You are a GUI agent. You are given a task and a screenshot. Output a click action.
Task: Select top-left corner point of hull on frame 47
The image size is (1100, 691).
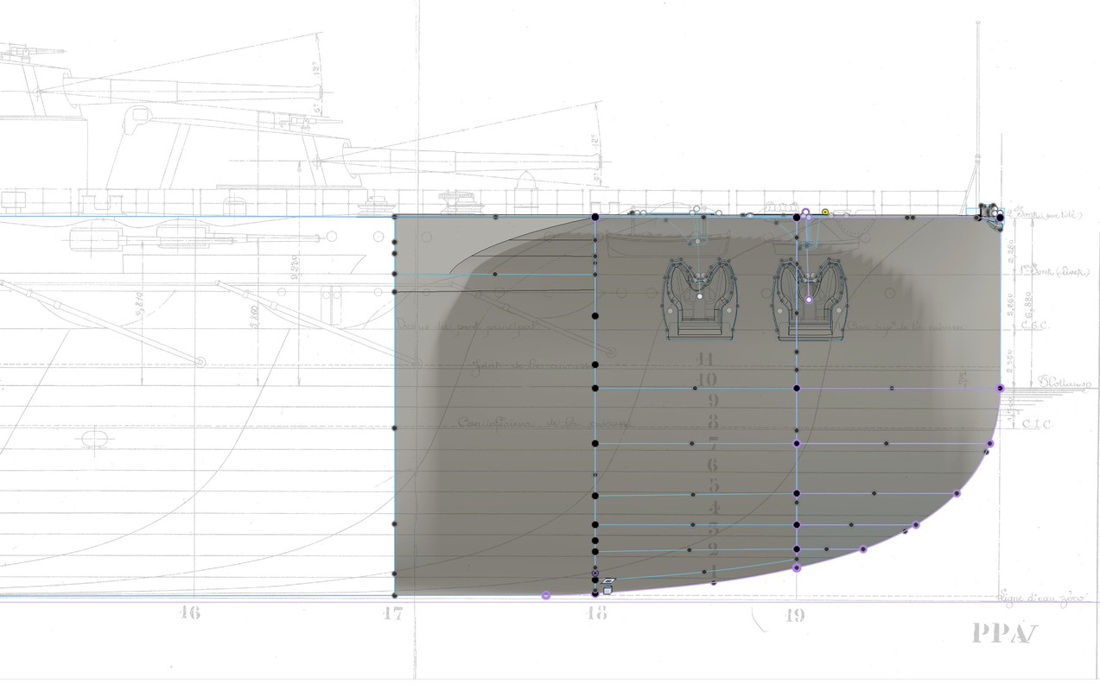[x=394, y=217]
